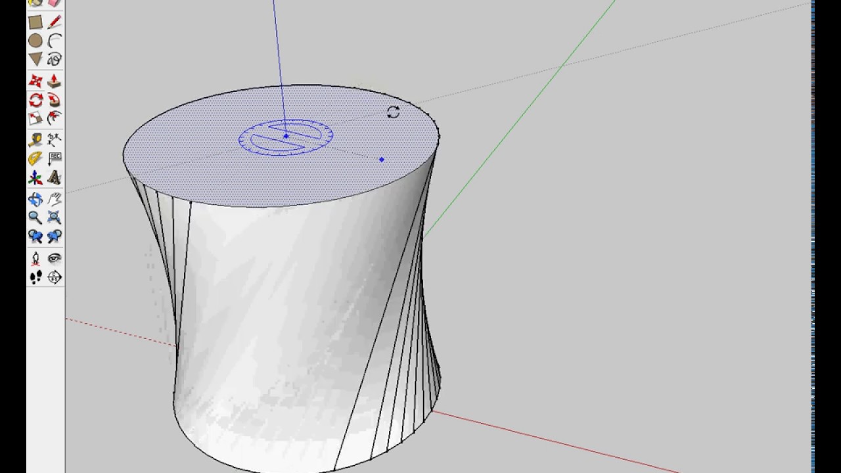Select the Position Camera tool

click(x=35, y=258)
